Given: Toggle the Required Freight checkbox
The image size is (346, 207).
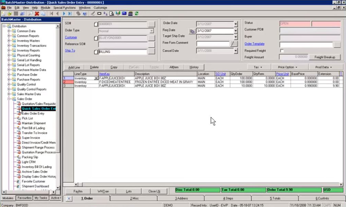Looking at the screenshot, I should (282, 51).
